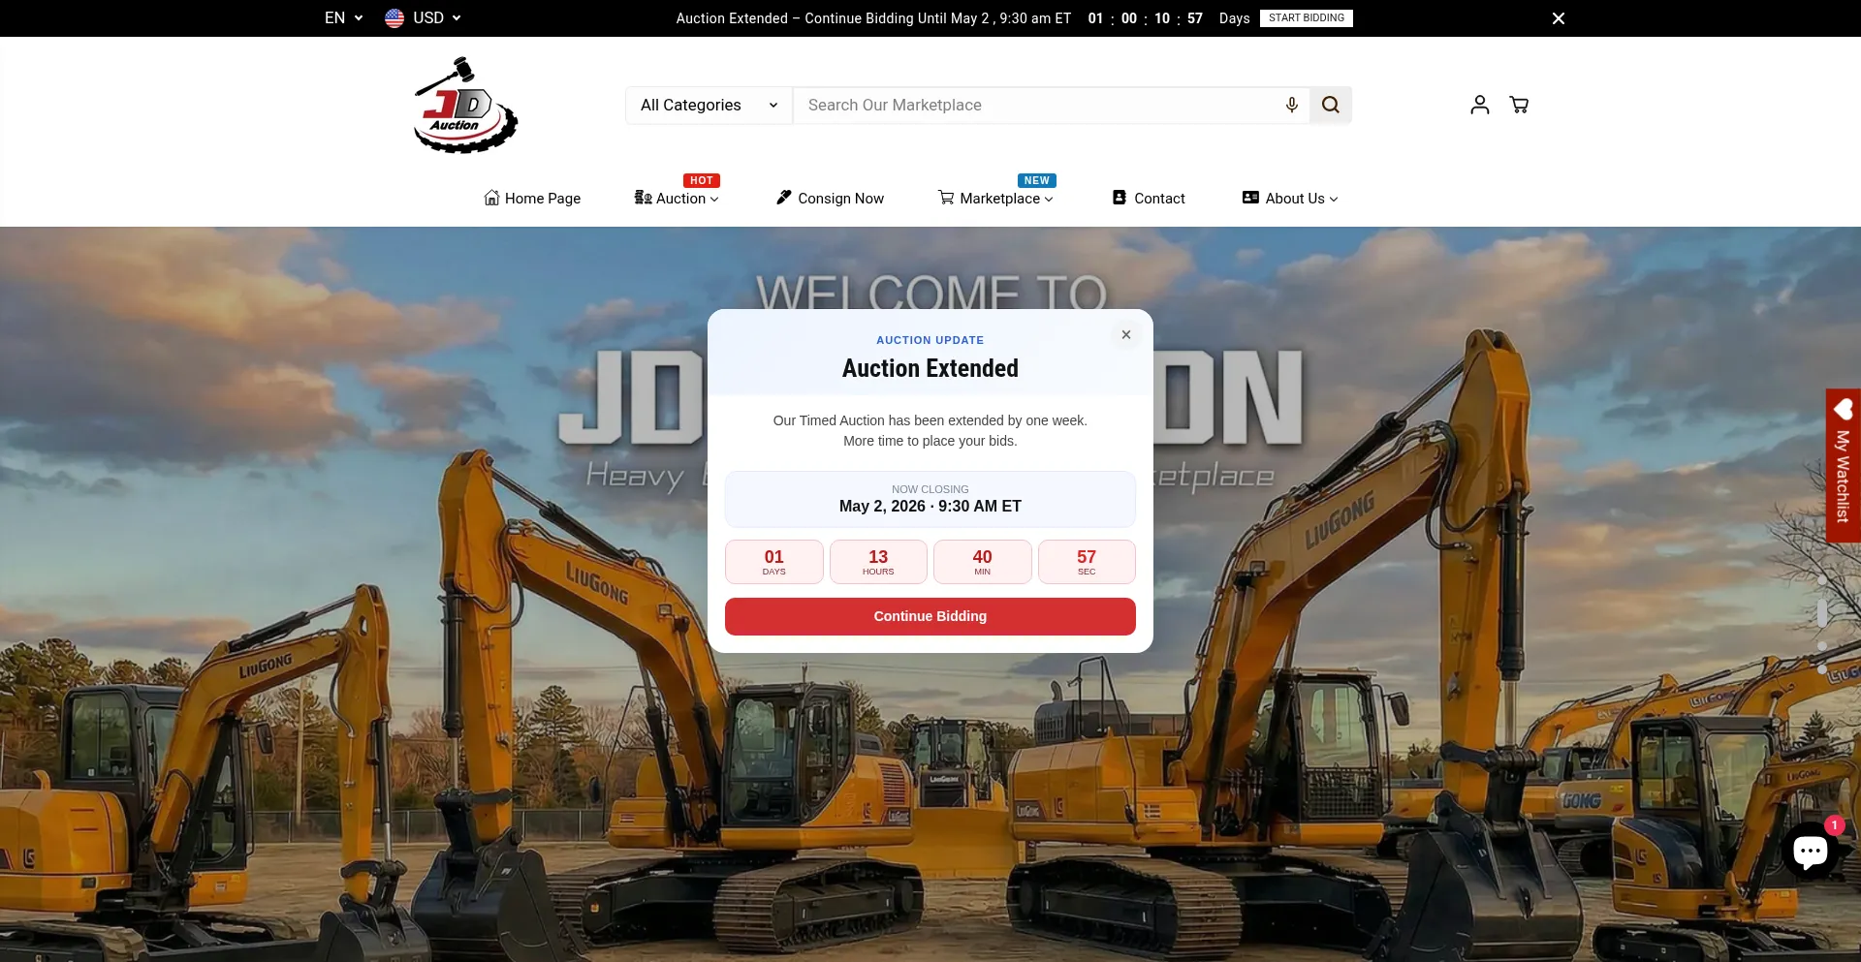Click the 57 Sec countdown box
This screenshot has height=962, width=1861.
(1087, 562)
